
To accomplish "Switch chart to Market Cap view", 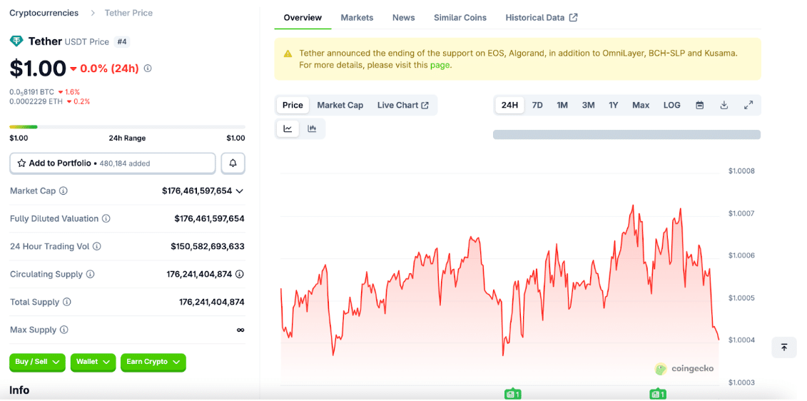I will (340, 106).
